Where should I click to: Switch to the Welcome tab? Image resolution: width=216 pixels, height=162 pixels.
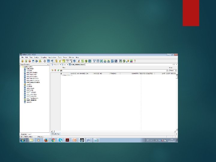tap(56, 64)
